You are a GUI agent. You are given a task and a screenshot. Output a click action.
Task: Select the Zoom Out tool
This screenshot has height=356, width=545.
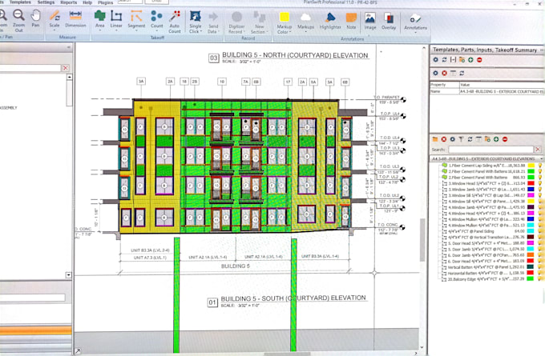coord(18,21)
